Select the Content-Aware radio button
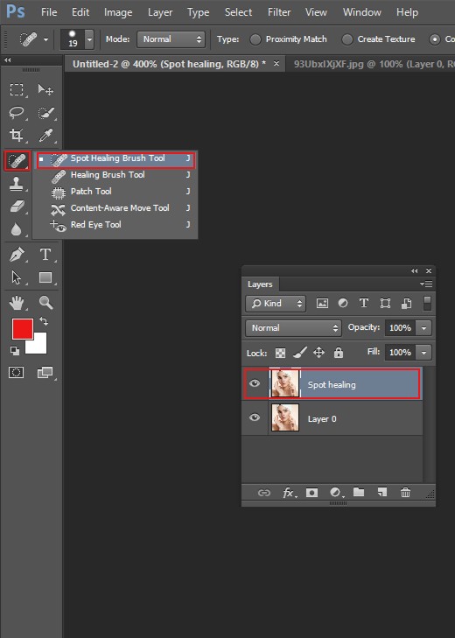 click(x=435, y=39)
